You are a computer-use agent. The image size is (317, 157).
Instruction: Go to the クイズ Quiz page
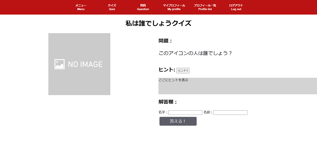(112, 7)
